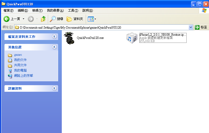Expand the views dropdown arrow
Viewport: 209px width, 133px height.
[95, 19]
